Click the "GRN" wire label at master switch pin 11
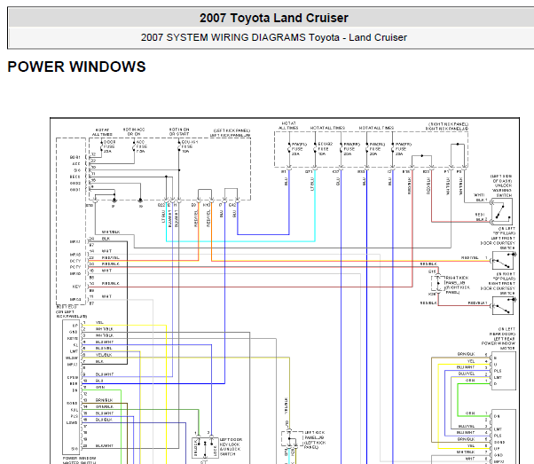 pos(100,388)
